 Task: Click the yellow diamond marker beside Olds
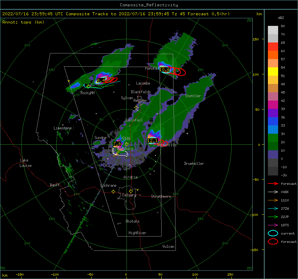(126, 144)
